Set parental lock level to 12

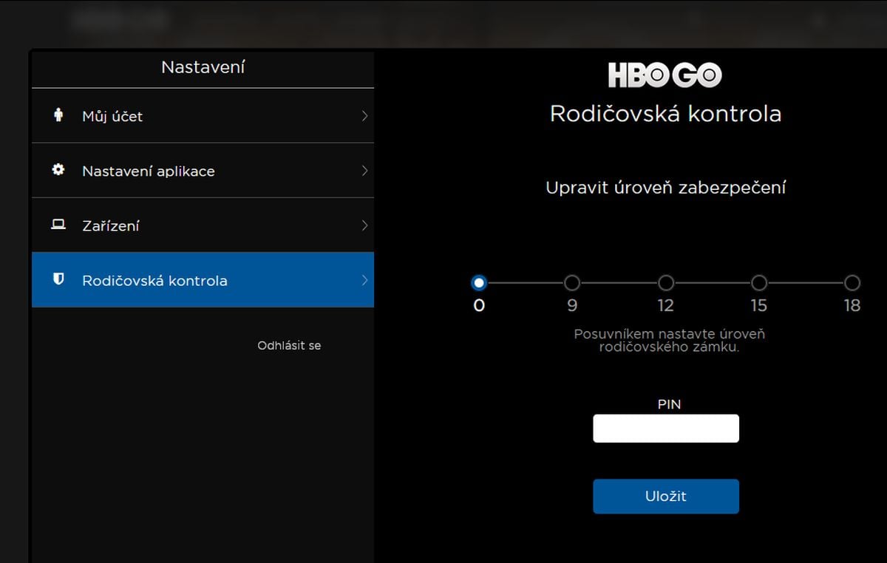(666, 283)
